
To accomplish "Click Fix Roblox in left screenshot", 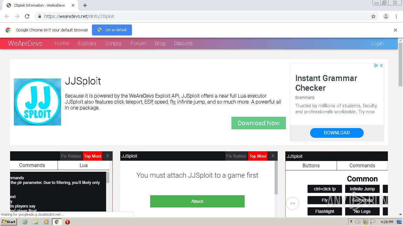I will 71,156.
